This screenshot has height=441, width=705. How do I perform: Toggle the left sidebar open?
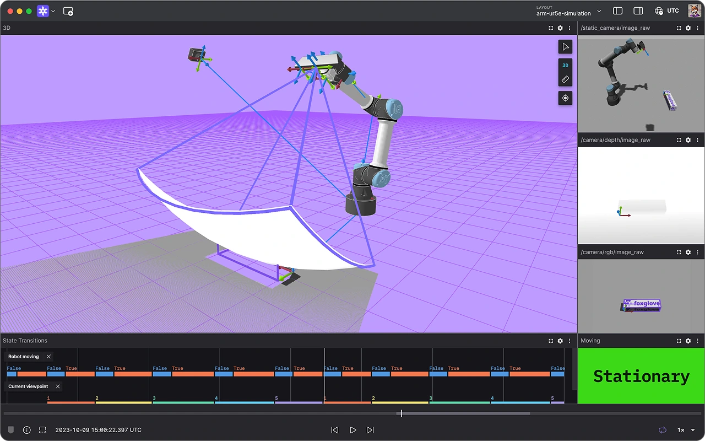[617, 10]
